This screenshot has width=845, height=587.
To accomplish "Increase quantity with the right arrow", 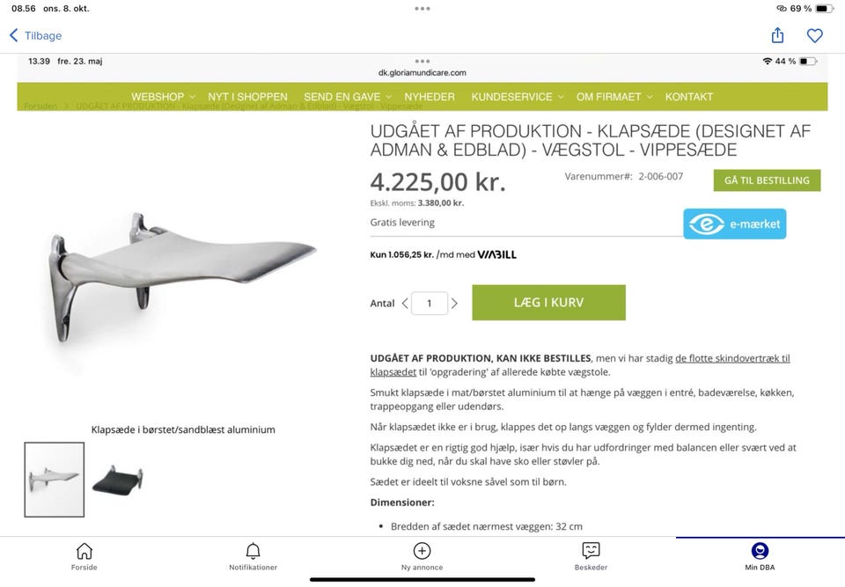I will (454, 304).
